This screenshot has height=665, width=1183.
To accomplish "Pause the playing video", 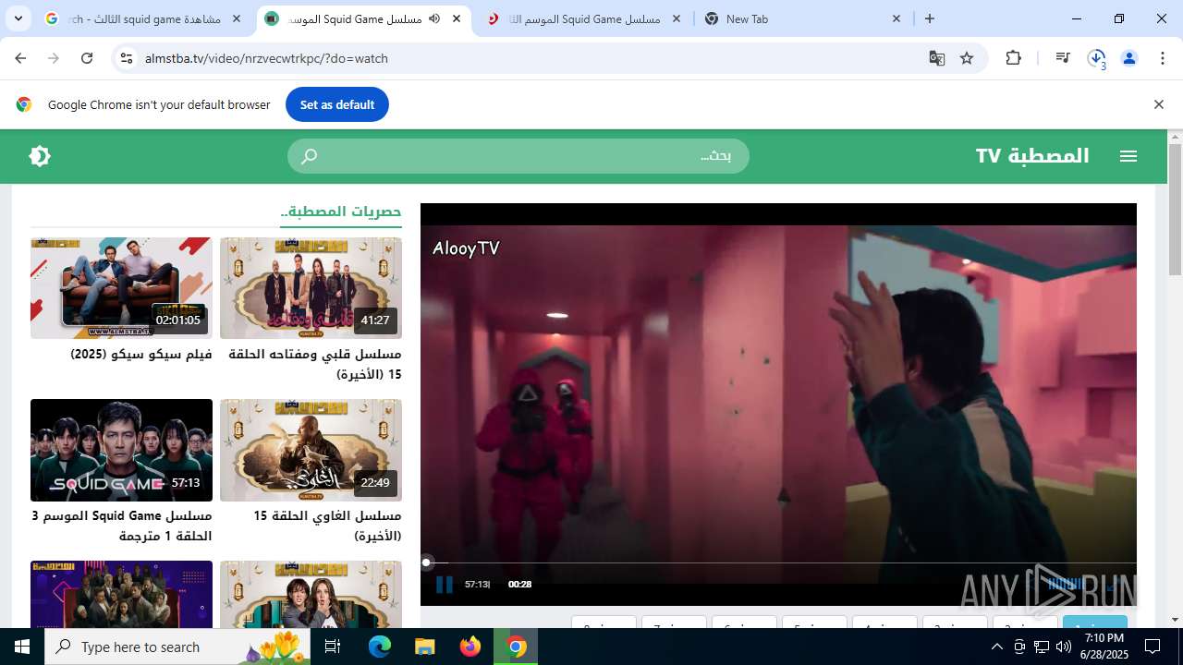I will point(444,584).
